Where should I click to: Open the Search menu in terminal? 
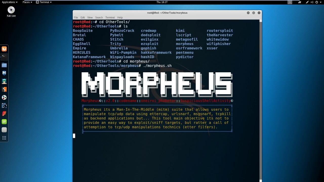tap(99, 17)
